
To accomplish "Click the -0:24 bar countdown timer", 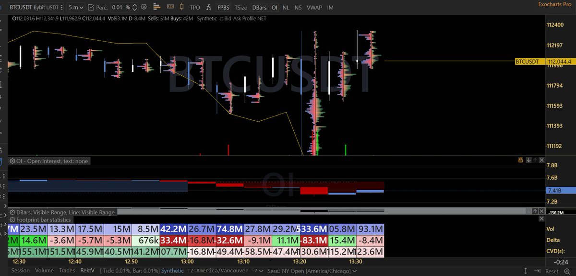I will [x=562, y=262].
